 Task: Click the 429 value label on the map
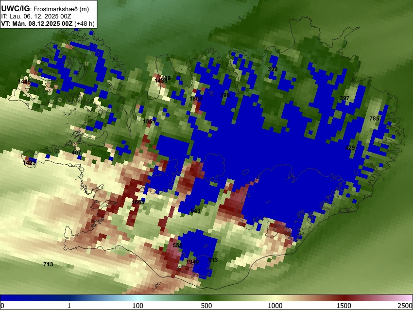tap(350, 148)
